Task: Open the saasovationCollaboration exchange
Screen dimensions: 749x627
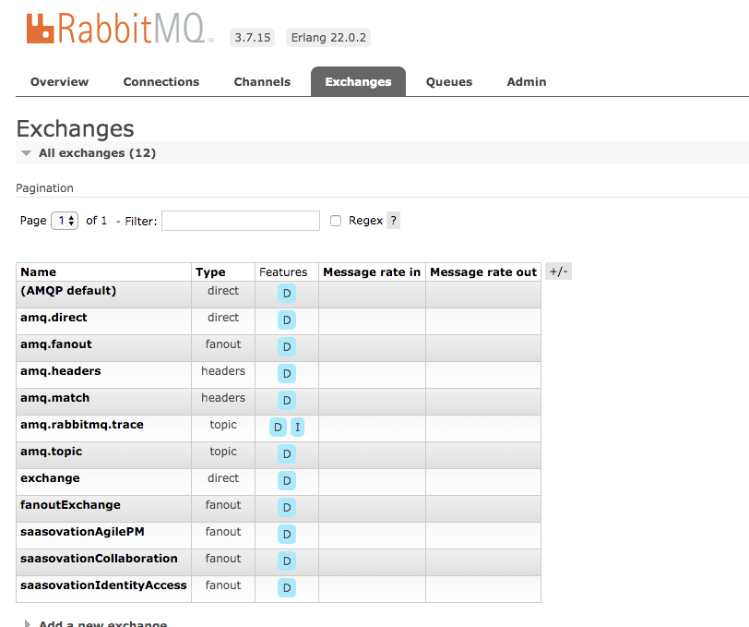Action: pos(99,559)
